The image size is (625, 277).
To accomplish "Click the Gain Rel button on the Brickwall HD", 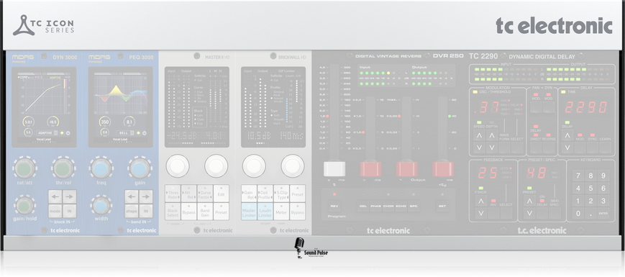I will coord(249,194).
